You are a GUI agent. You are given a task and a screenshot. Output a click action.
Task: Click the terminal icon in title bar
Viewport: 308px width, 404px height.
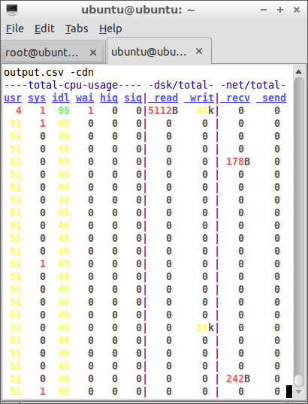click(x=12, y=10)
